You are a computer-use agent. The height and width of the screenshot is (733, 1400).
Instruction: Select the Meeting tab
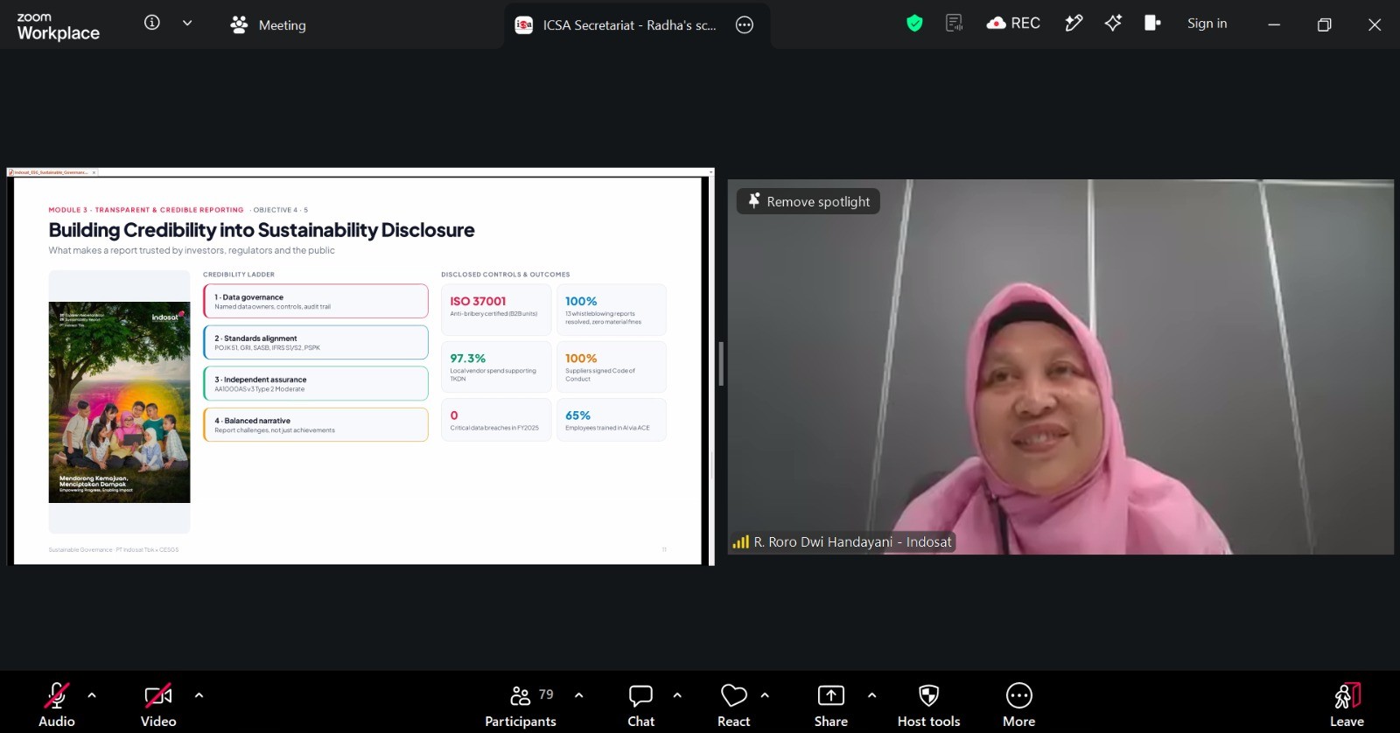coord(268,25)
